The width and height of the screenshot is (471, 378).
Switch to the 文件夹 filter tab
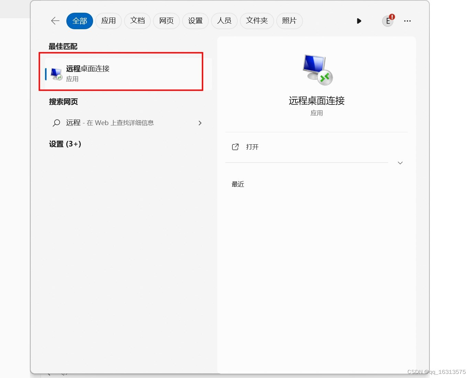pyautogui.click(x=257, y=21)
